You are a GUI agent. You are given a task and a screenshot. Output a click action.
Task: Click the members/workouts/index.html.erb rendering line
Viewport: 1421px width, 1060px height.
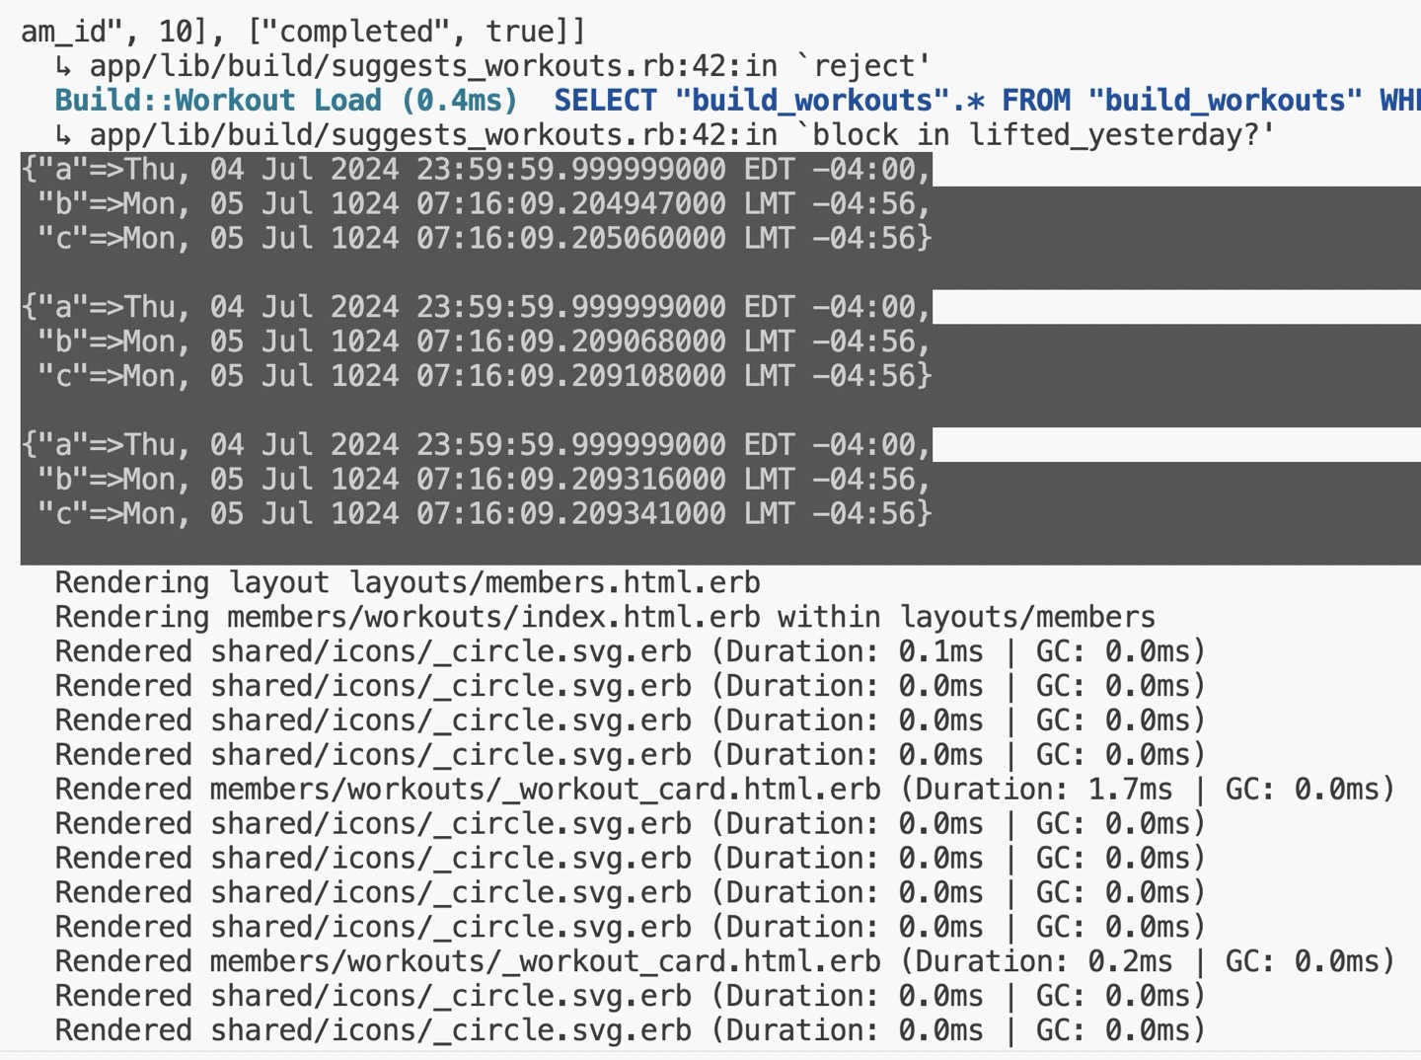click(x=605, y=617)
